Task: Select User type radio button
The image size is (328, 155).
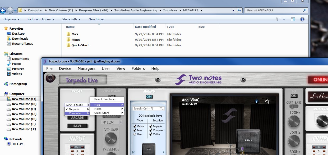Action: 135,134
